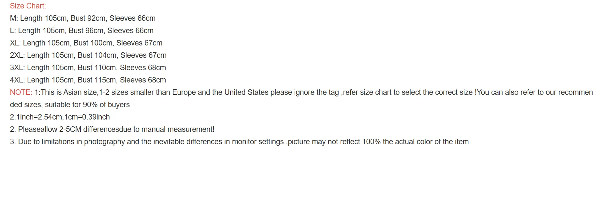Click the "manual measurement" disclaimer line

[x=112, y=129]
